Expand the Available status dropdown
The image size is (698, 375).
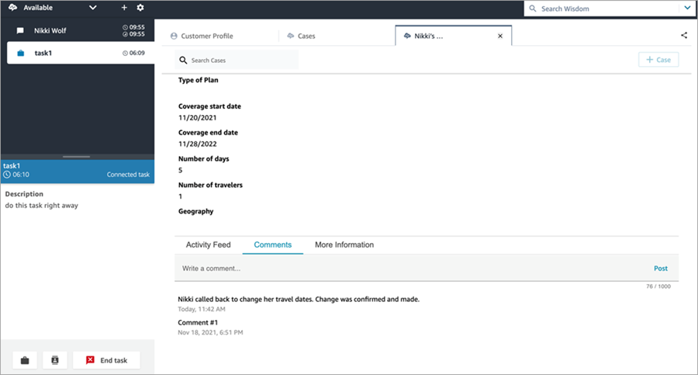click(93, 8)
